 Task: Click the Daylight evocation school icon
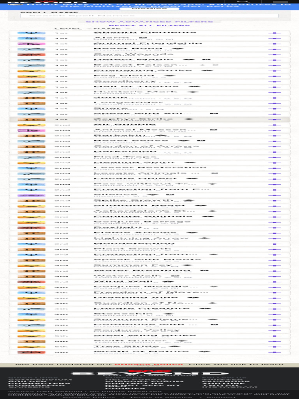point(31,228)
